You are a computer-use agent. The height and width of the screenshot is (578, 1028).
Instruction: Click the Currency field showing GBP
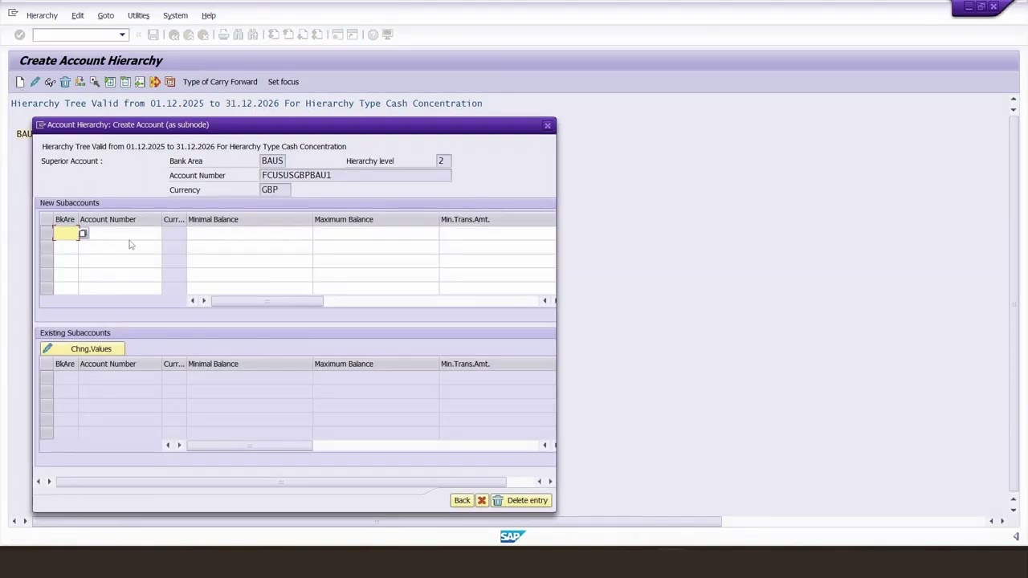pos(275,189)
